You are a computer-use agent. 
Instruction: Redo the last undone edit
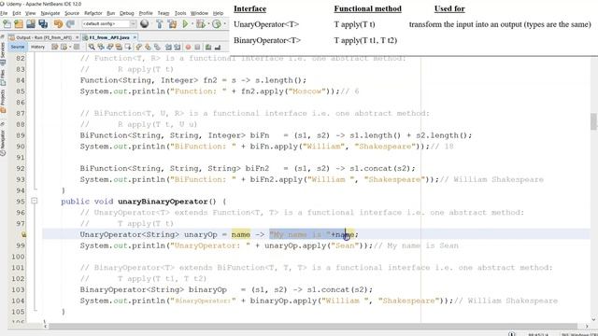pyautogui.click(x=70, y=23)
